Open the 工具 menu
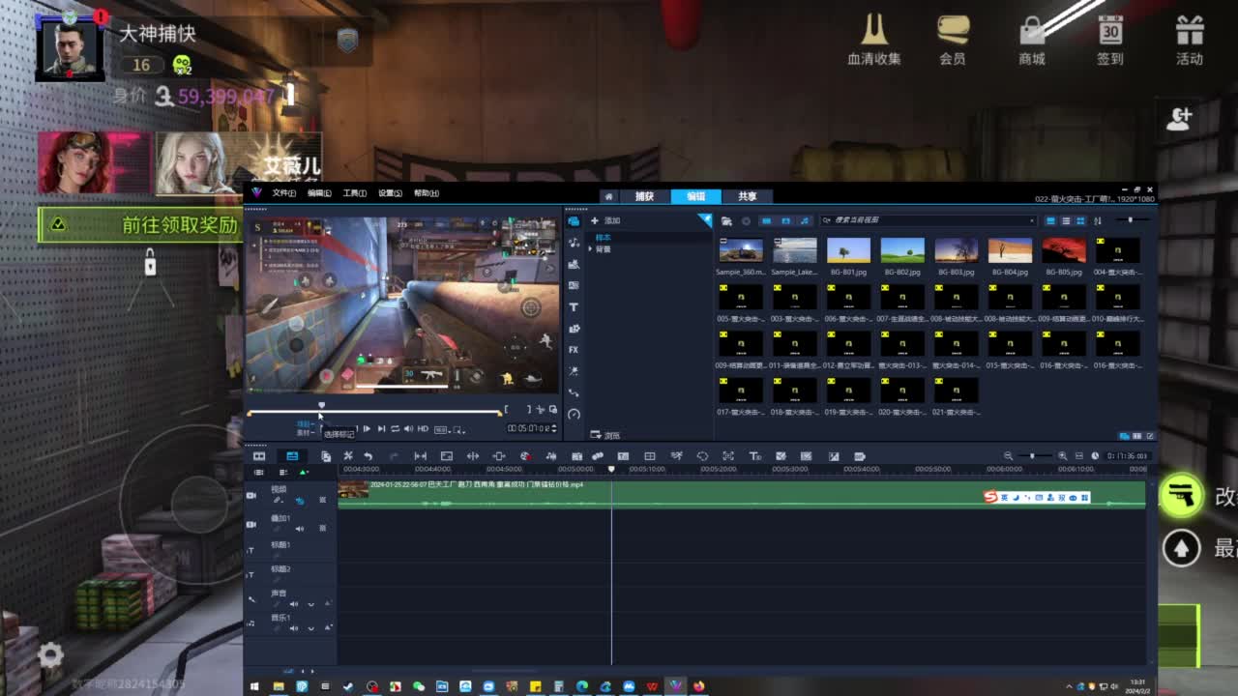 pyautogui.click(x=354, y=193)
